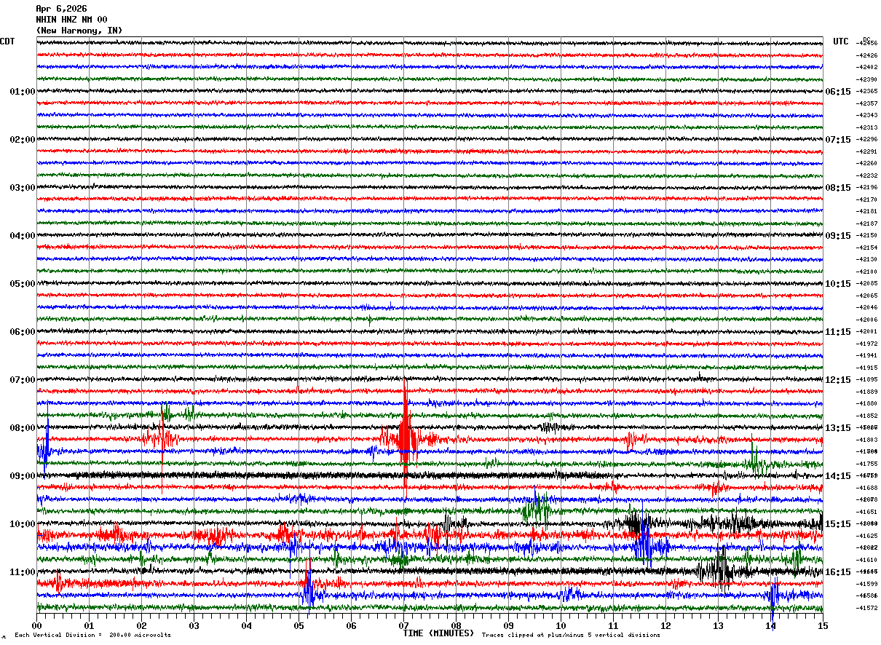Click minute tick label '00' on axis

click(36, 625)
